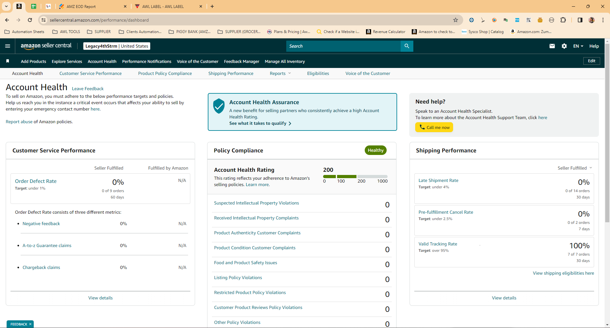Switch to the AMZ EOD Report tab
The image size is (610, 328).
[92, 6]
